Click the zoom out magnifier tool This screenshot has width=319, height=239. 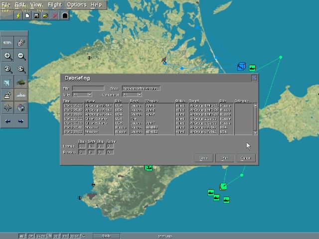click(21, 56)
